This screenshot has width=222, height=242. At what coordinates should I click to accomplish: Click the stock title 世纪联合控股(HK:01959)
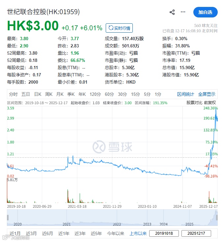pos(43,12)
